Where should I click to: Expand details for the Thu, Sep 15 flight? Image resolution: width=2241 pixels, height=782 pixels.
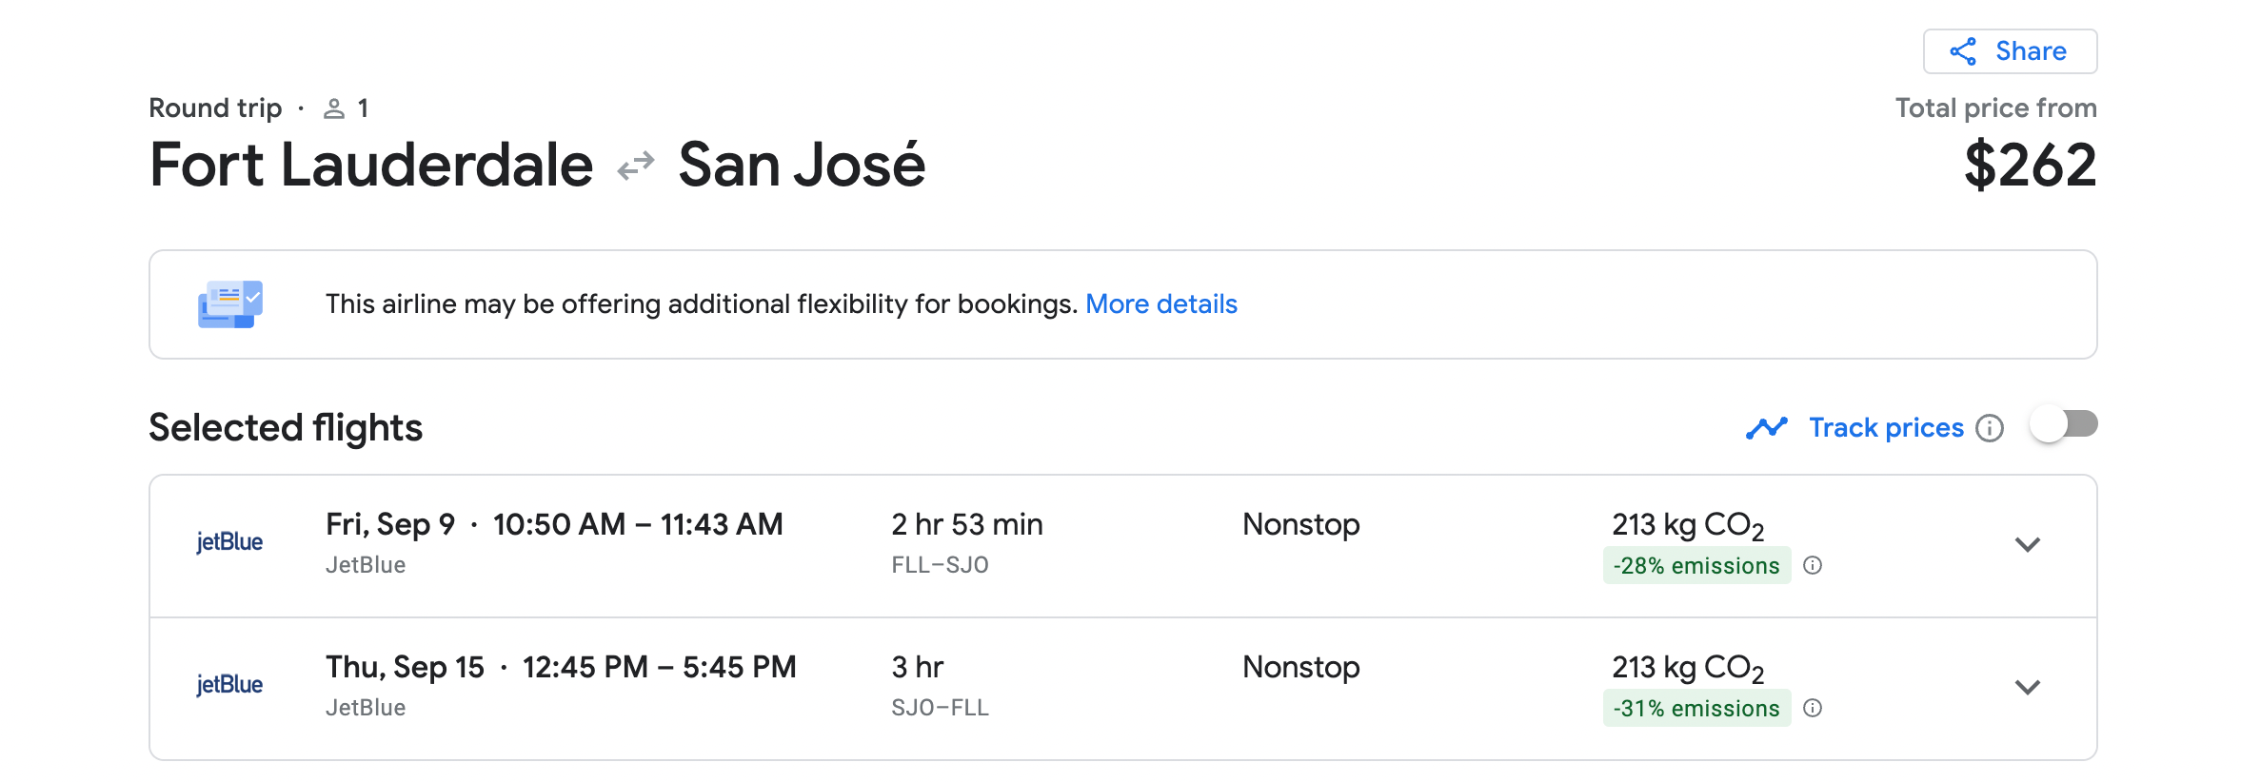point(2029,687)
